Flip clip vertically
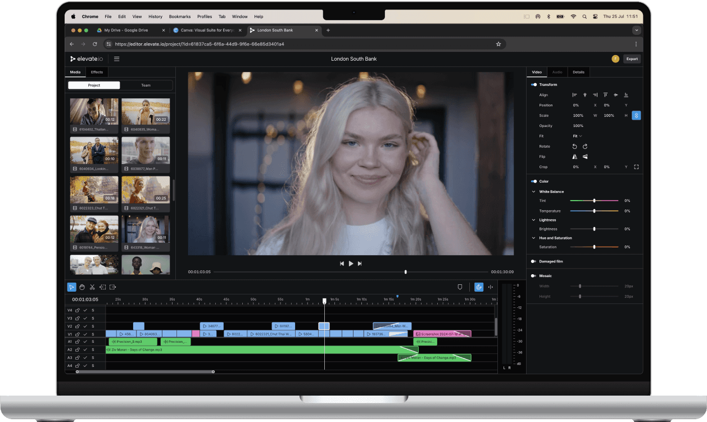Viewport: 707px width, 422px height. coord(585,157)
